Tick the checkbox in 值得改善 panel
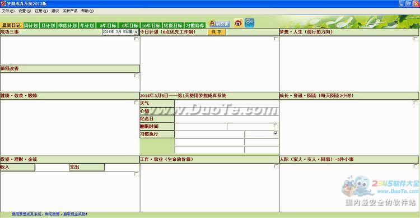 click(x=136, y=76)
